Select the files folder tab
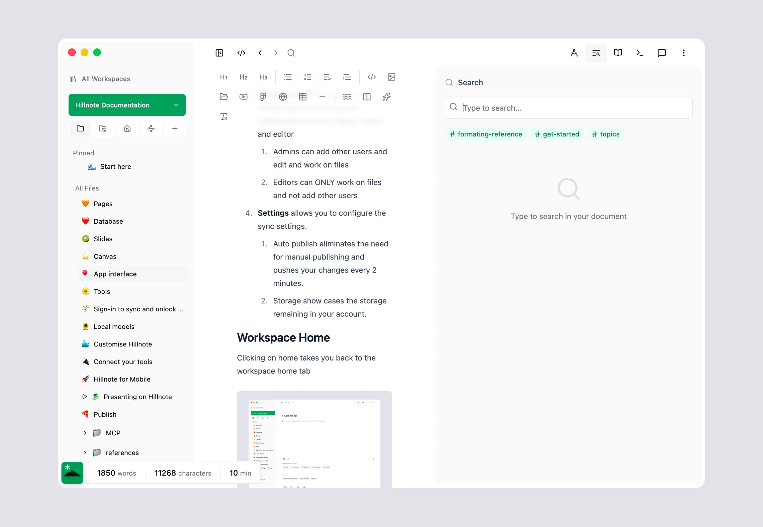Image resolution: width=763 pixels, height=527 pixels. [80, 128]
